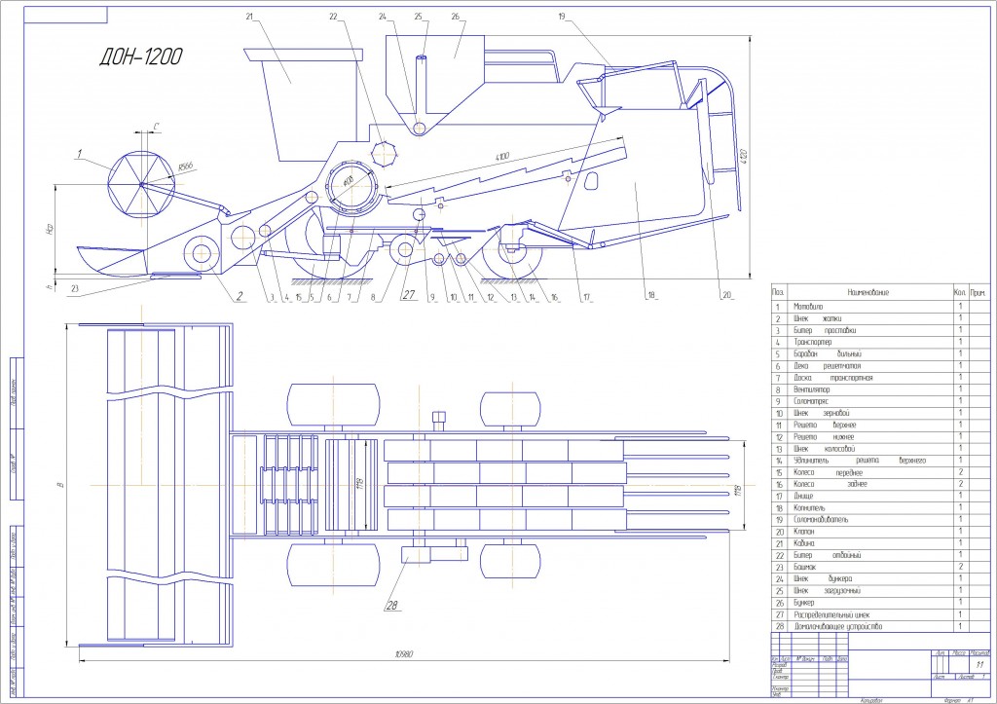Click callout number '25' in the side view
Screen dimensions: 997x704
(x=418, y=17)
